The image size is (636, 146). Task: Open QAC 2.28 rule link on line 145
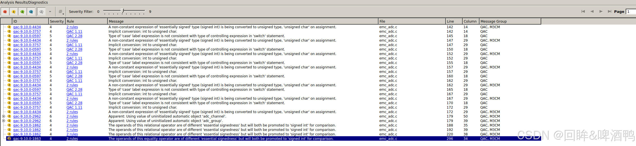tap(74, 36)
